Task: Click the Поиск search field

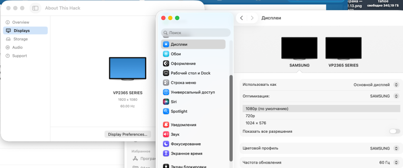Action: click(195, 33)
